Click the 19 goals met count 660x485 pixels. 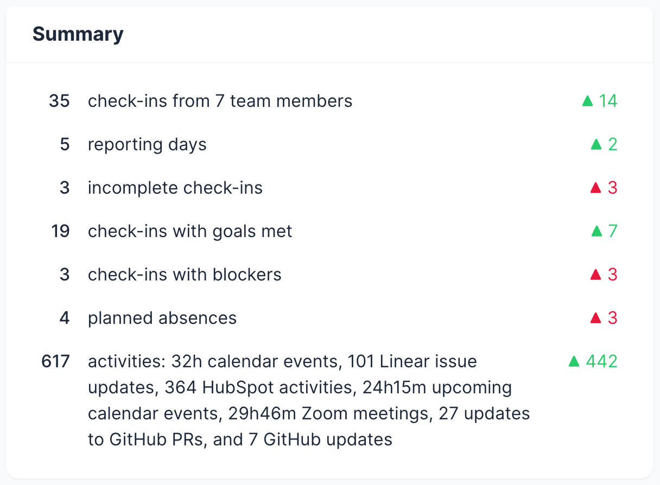(60, 231)
